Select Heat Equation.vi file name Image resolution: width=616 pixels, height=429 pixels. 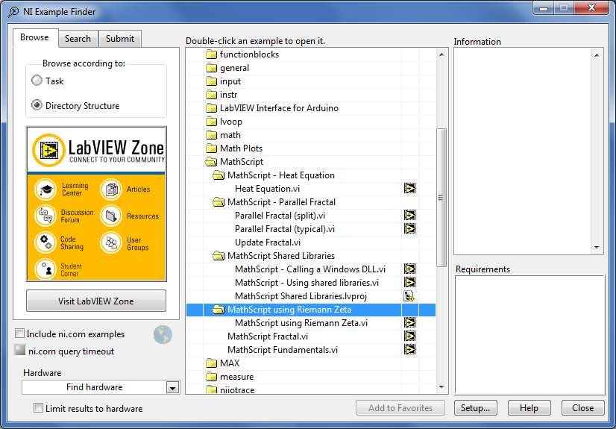[267, 189]
